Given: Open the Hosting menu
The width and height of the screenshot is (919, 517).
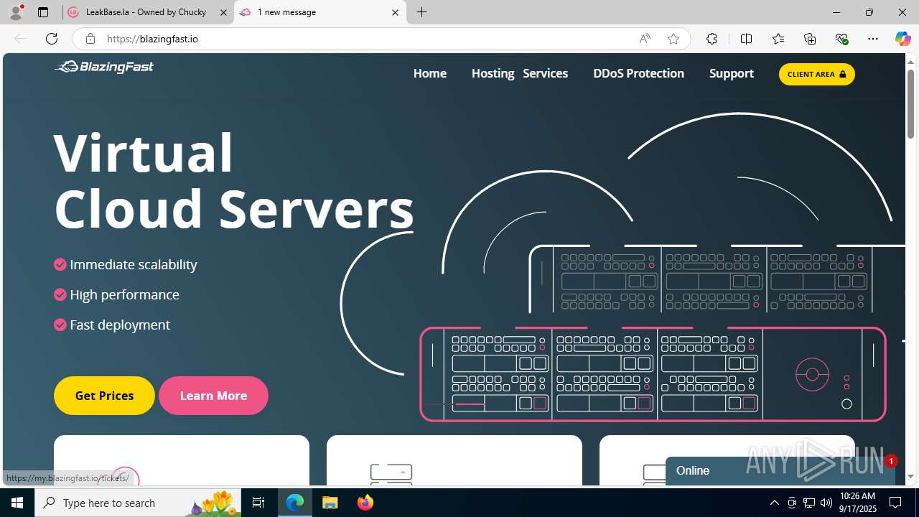Looking at the screenshot, I should (493, 73).
